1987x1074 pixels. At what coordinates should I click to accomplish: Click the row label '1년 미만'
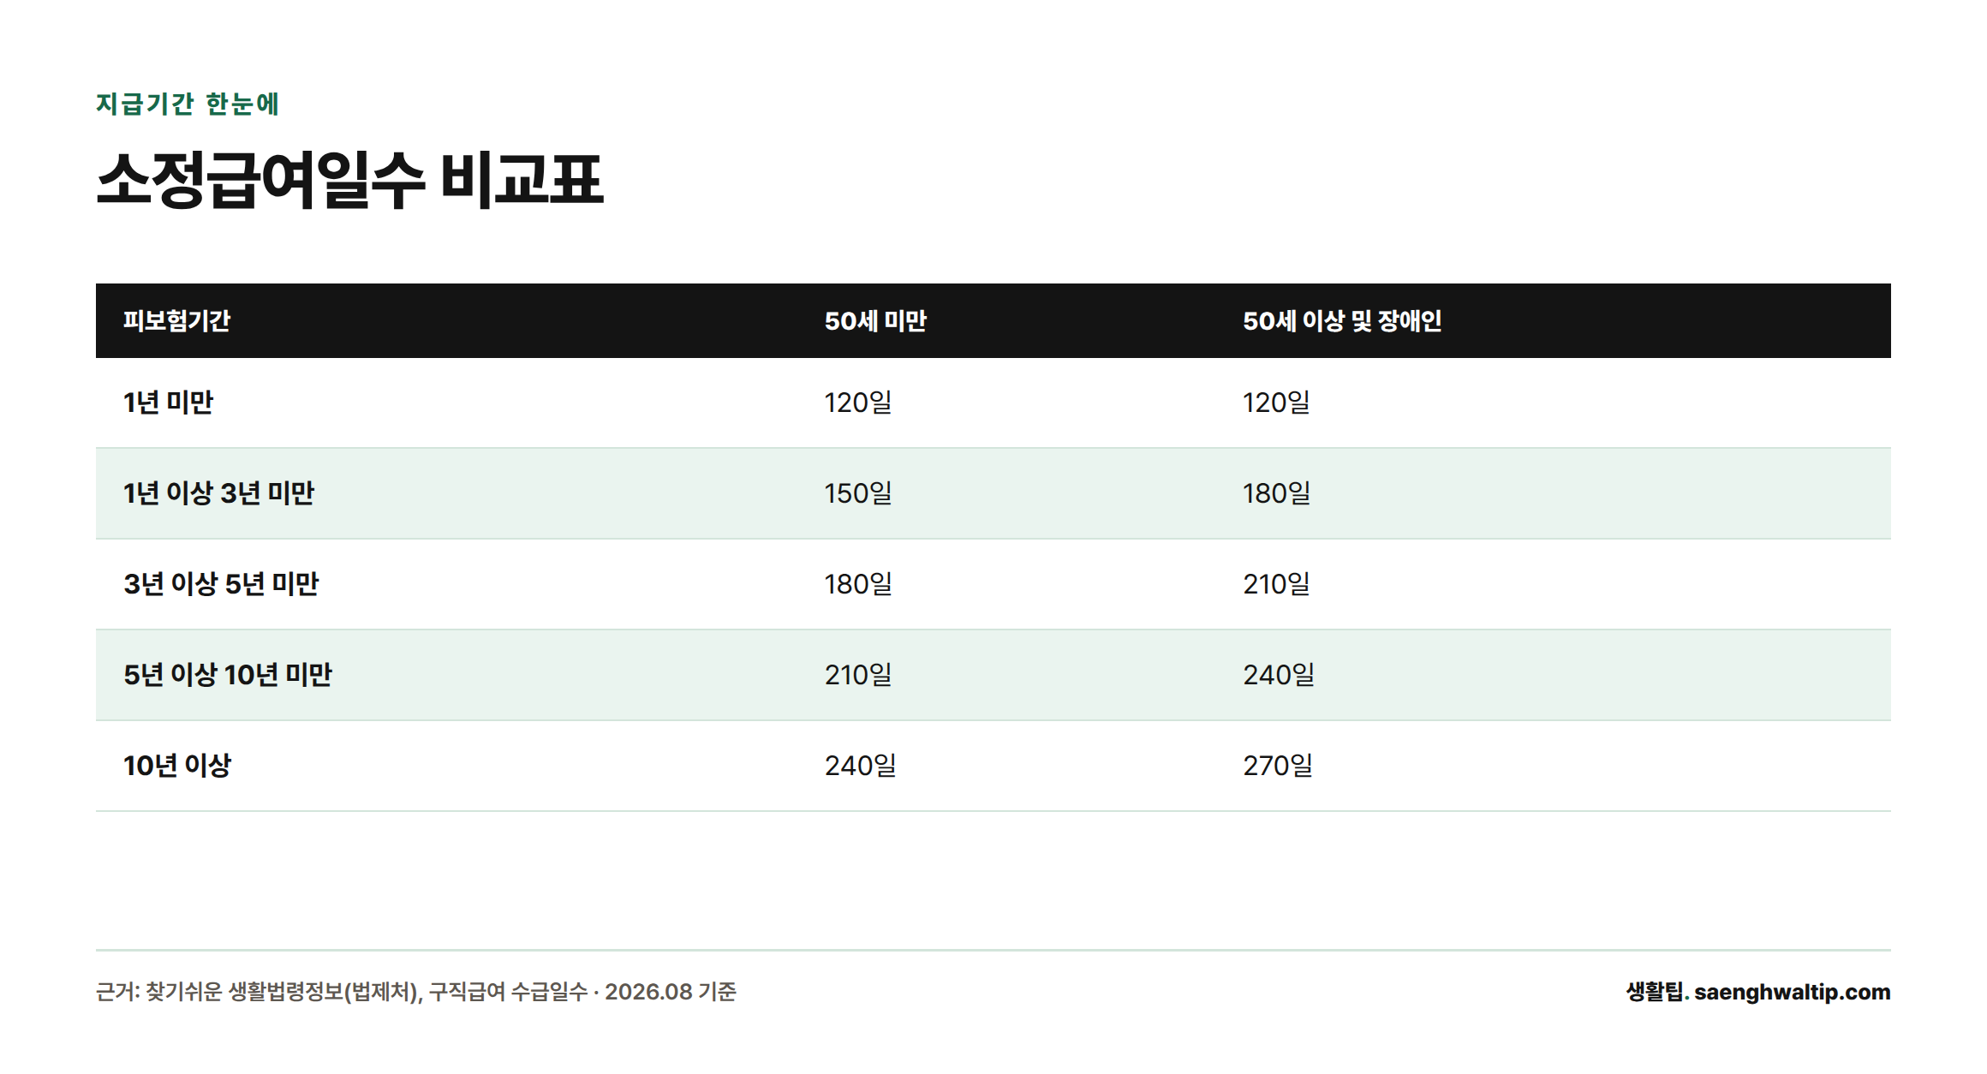click(168, 403)
